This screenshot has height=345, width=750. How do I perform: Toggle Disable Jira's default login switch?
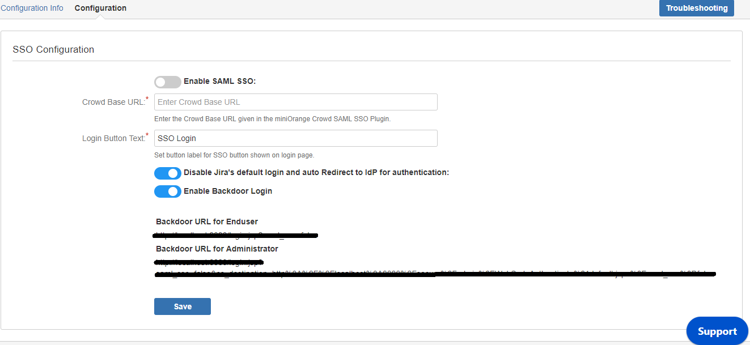(x=168, y=173)
